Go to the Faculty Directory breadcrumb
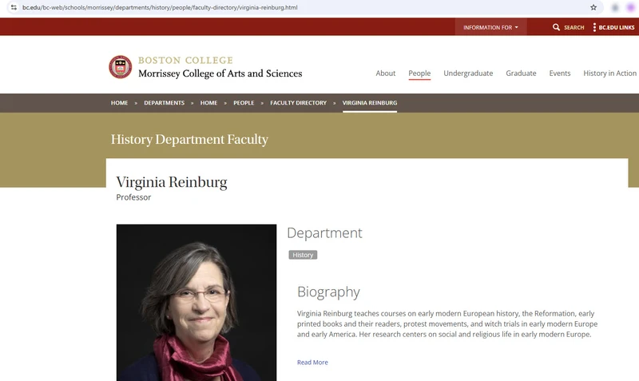The height and width of the screenshot is (381, 639). [298, 103]
